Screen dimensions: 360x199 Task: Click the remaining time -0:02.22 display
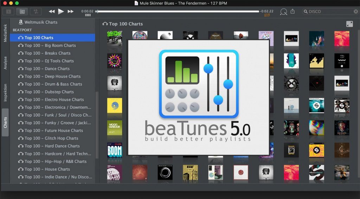pos(266,11)
